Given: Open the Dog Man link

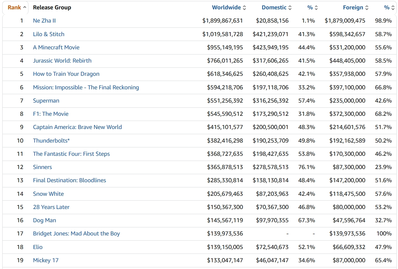Looking at the screenshot, I should point(45,220).
